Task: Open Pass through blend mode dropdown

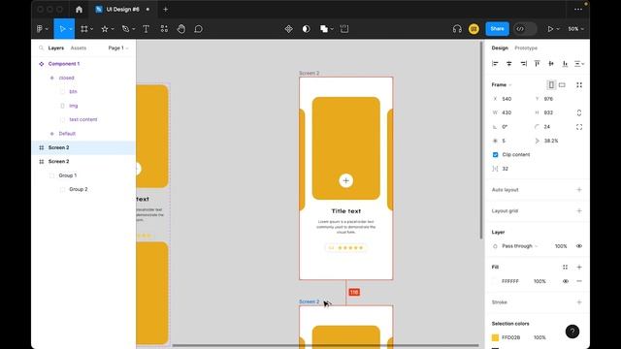Action: pyautogui.click(x=520, y=246)
